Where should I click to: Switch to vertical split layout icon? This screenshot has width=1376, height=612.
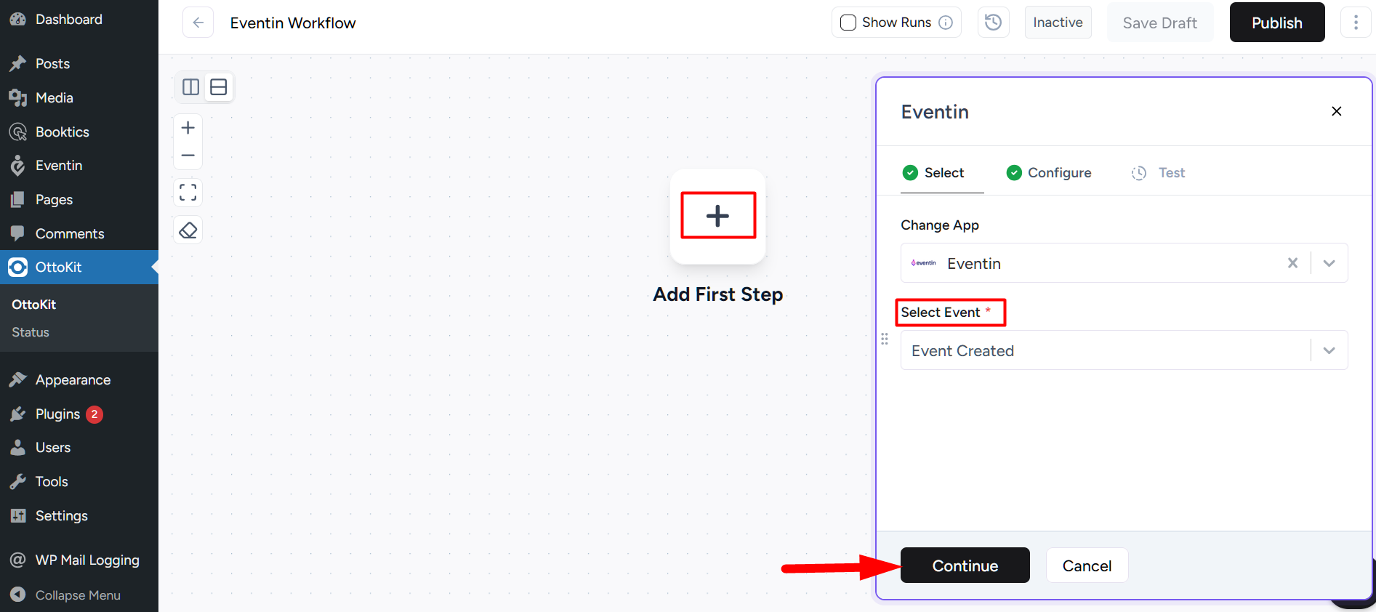[190, 87]
